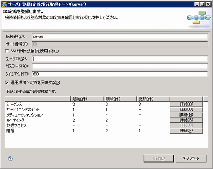Screen dimensions: 213x169
Task: Click the 削除(件) column header
Action: [120, 99]
